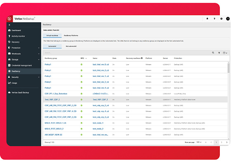Open the Rows per page dropdown
This screenshot has height=163, width=231.
[199, 142]
